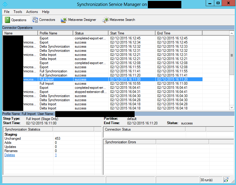
Task: Select the Export run started 16:12:08
Action: point(103,63)
